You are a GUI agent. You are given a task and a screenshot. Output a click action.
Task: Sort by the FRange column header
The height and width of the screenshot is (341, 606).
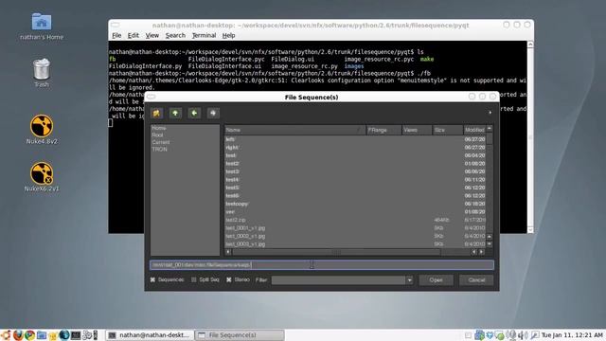383,130
